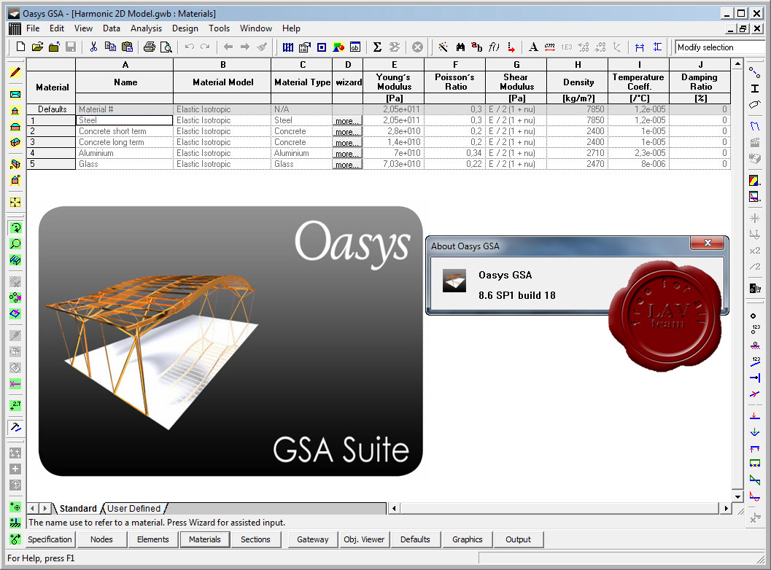Click the density value 2710
Viewport: 771px width, 570px height.
(x=577, y=153)
